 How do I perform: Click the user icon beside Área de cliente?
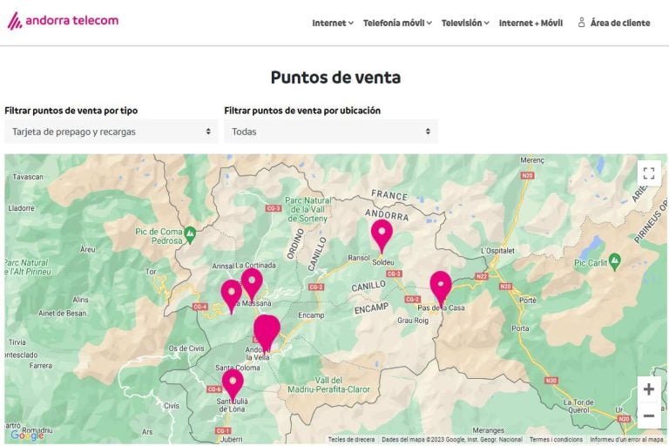pos(581,23)
